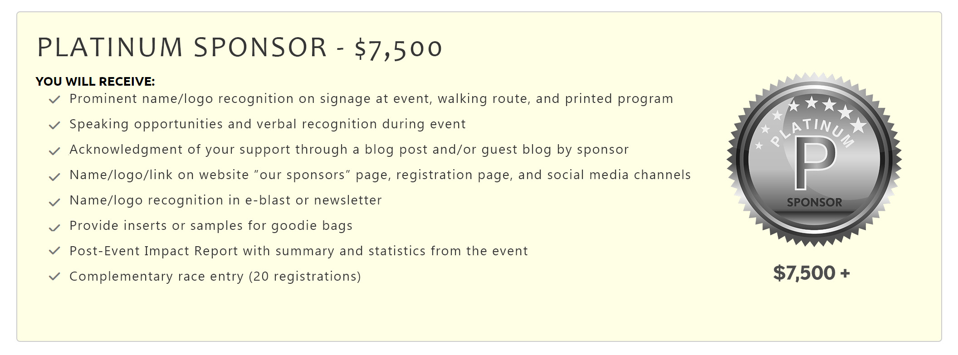958x355 pixels.
Task: Click the $7,500 + amount under the badge
Action: (x=811, y=273)
